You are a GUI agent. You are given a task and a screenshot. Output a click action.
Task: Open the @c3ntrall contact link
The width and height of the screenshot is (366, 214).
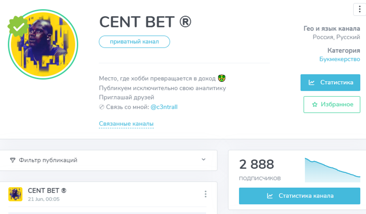pyautogui.click(x=164, y=107)
